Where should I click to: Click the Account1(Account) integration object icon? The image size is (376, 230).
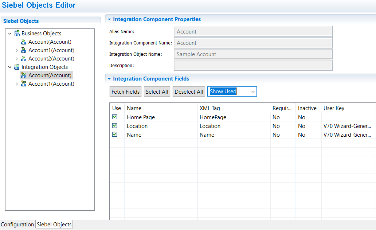point(24,84)
